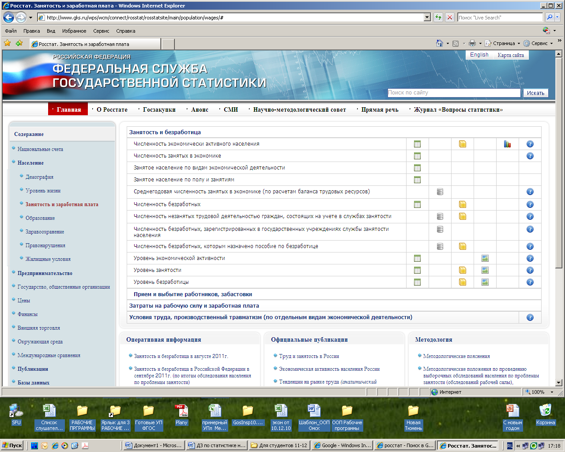Open the Избранное menu
The width and height of the screenshot is (565, 452).
74,31
